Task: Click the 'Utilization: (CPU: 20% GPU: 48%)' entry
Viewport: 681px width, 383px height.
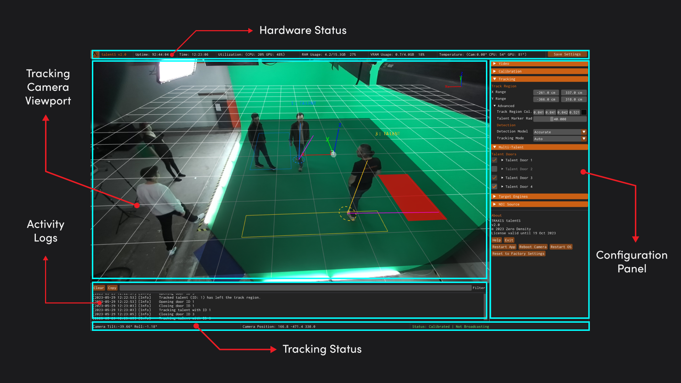Action: tap(251, 55)
